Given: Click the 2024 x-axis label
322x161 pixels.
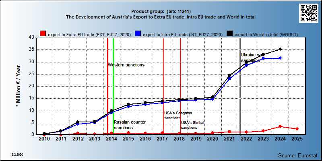Looking at the screenshot, I should 280,139.
